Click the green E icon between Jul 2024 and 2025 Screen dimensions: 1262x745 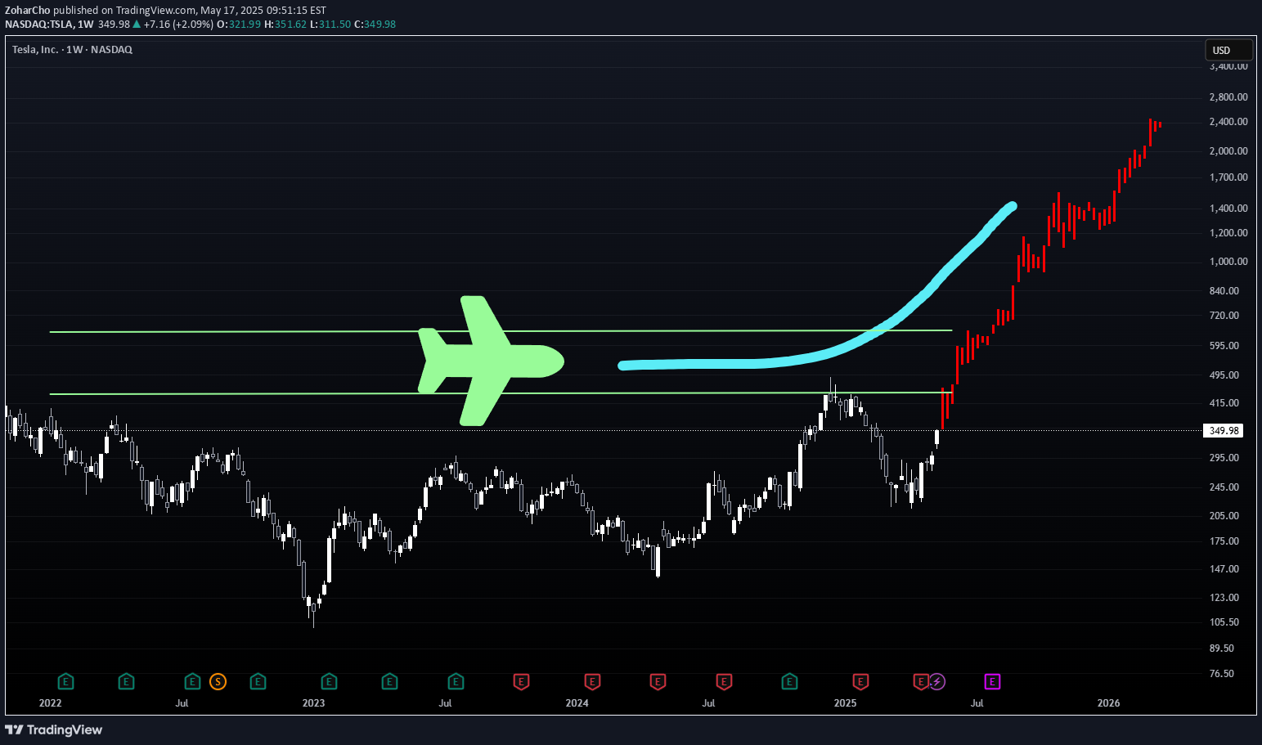point(789,681)
